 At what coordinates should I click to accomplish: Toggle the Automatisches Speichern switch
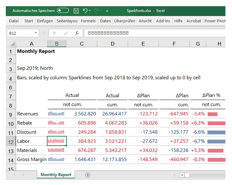tap(63, 10)
